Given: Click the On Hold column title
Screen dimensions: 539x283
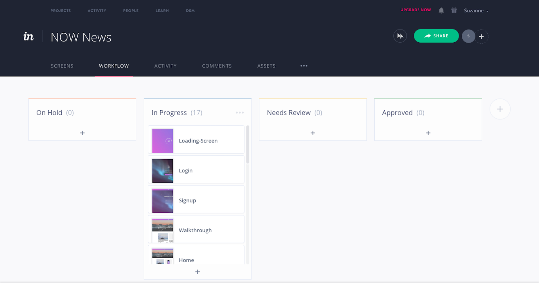Looking at the screenshot, I should 49,112.
